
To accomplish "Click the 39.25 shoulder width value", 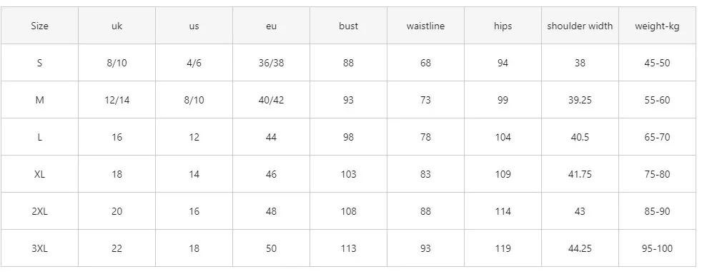I will [580, 100].
